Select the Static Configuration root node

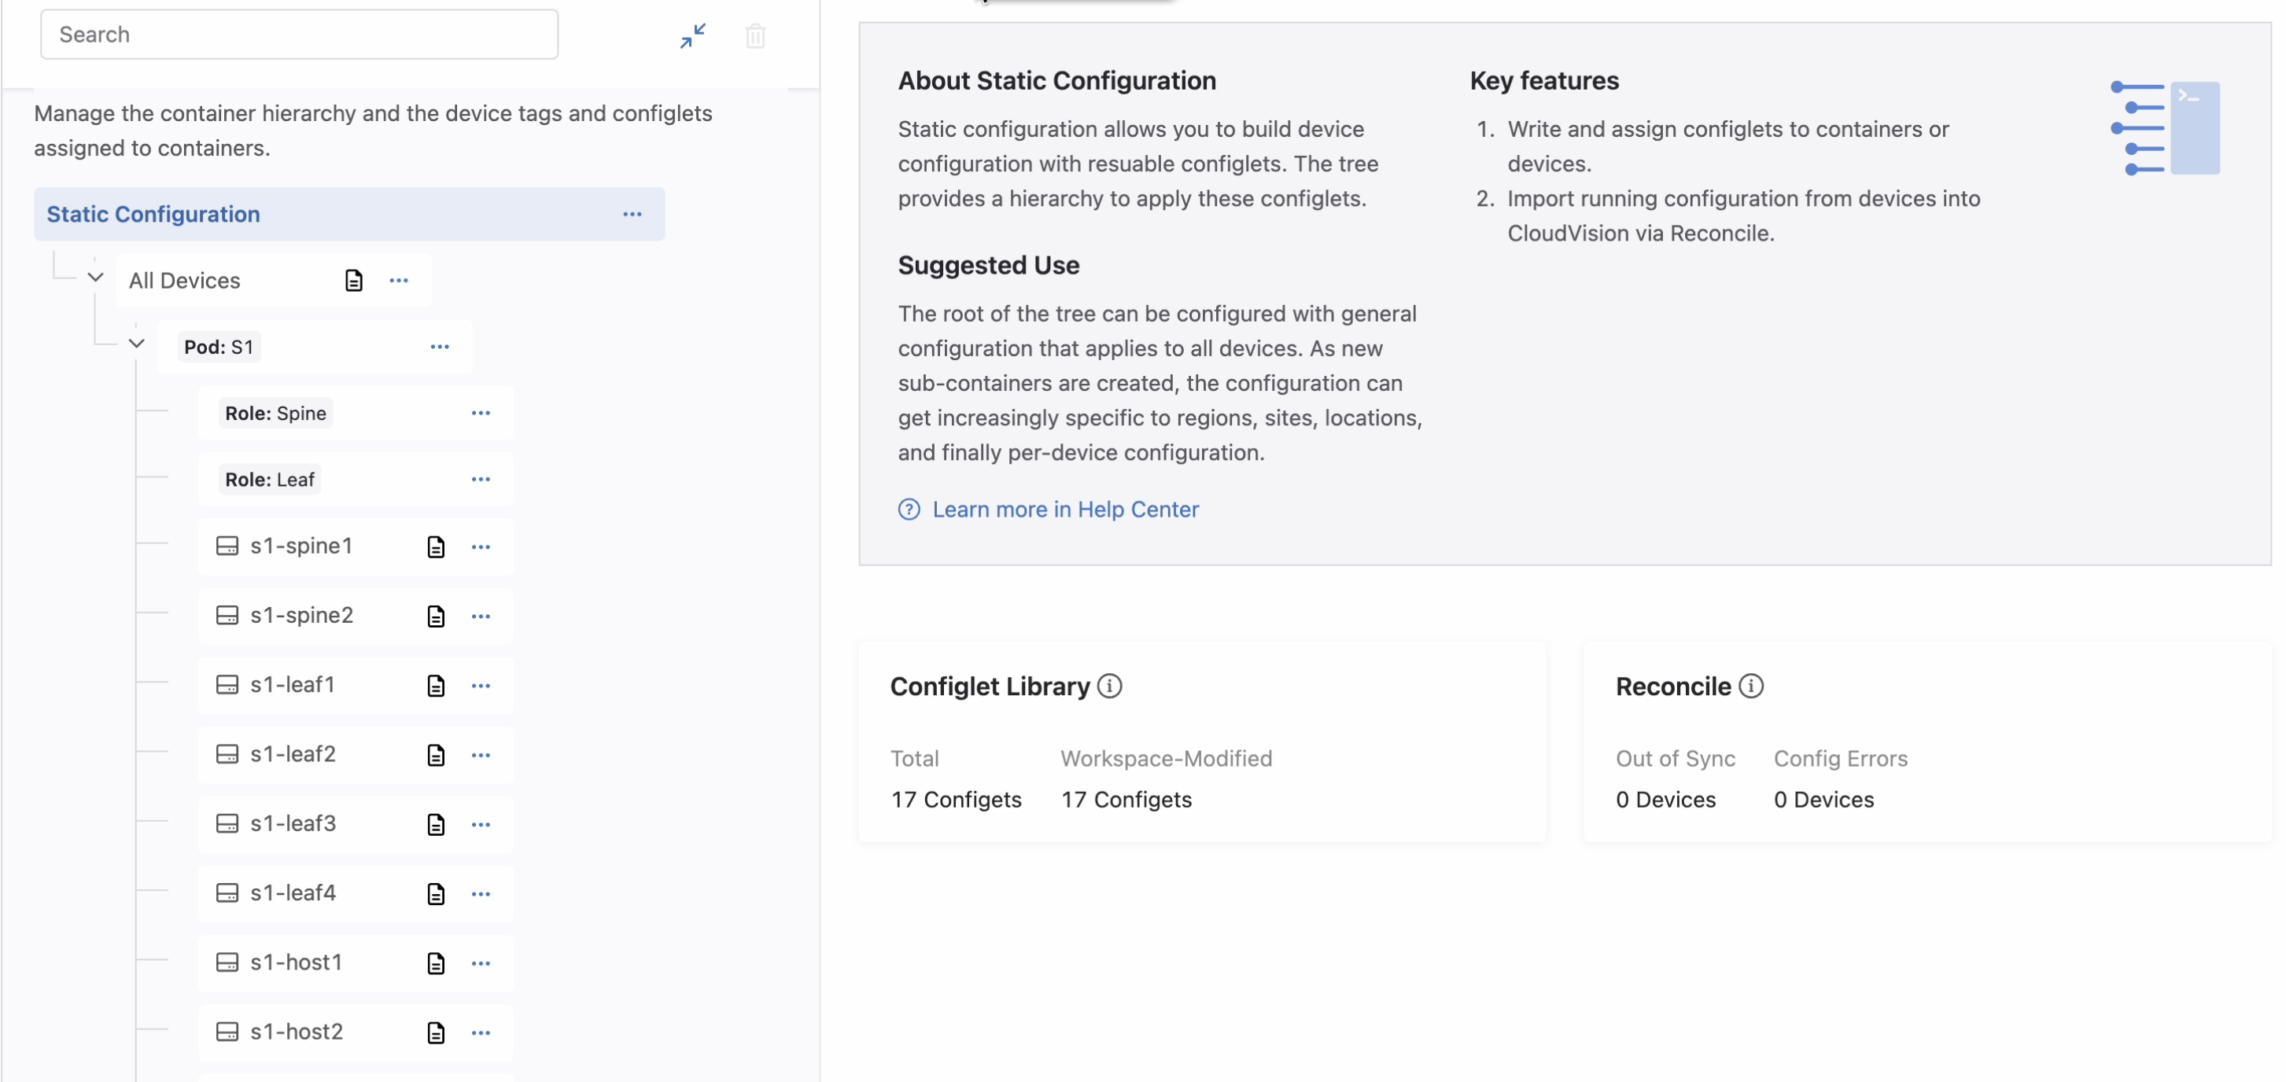coord(153,214)
